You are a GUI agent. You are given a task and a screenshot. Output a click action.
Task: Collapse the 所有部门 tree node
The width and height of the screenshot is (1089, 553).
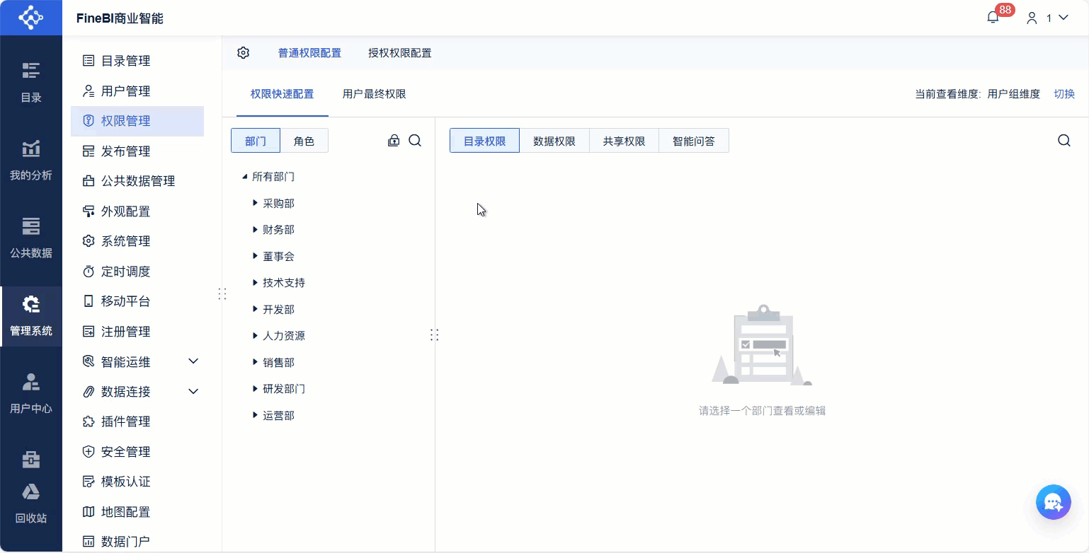click(x=244, y=177)
